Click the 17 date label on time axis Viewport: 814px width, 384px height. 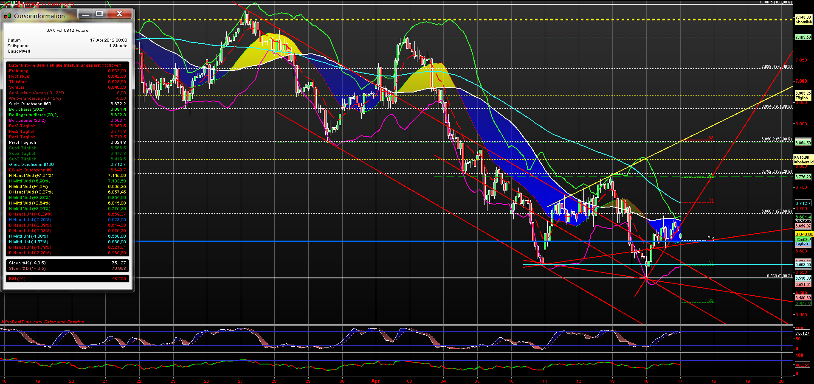(680, 381)
